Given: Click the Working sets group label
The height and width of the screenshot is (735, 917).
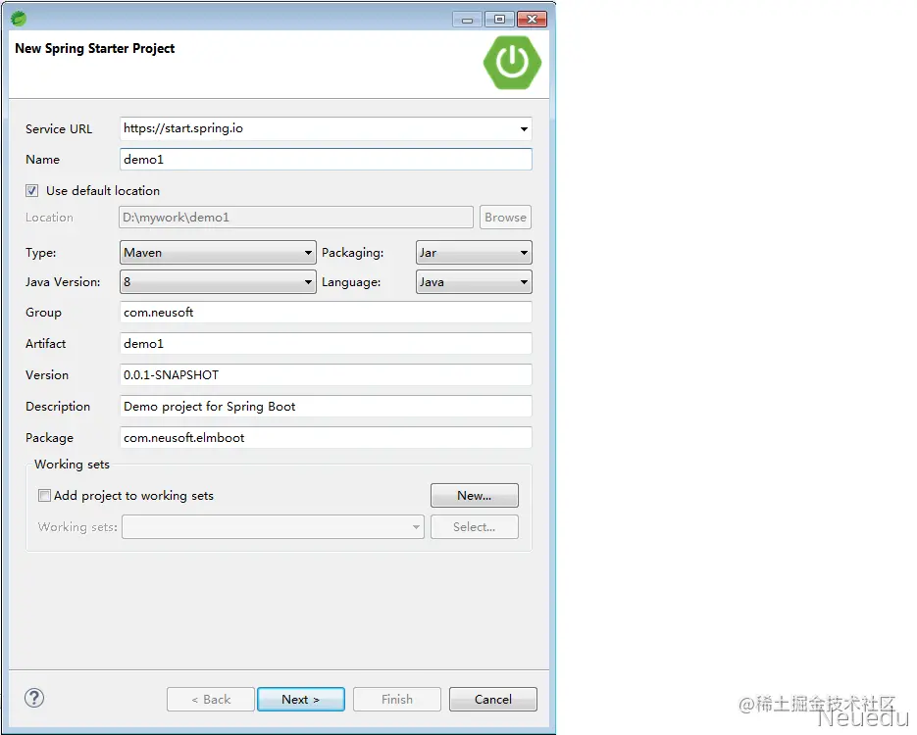Looking at the screenshot, I should click(x=72, y=465).
